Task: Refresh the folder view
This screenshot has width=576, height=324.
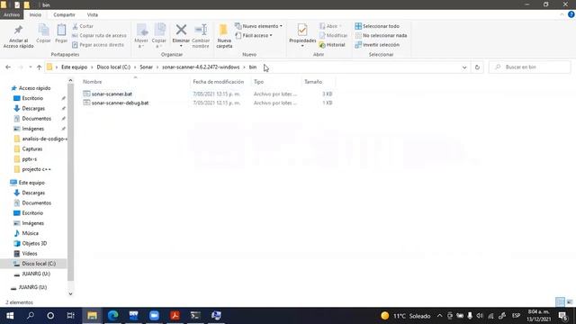Action: click(x=477, y=67)
